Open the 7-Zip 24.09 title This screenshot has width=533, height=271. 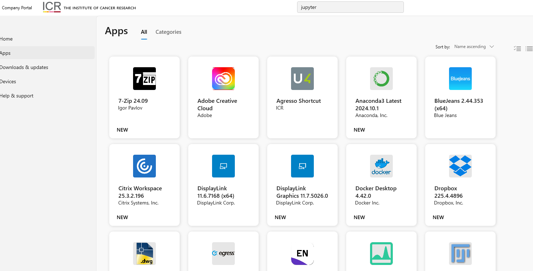(x=133, y=101)
